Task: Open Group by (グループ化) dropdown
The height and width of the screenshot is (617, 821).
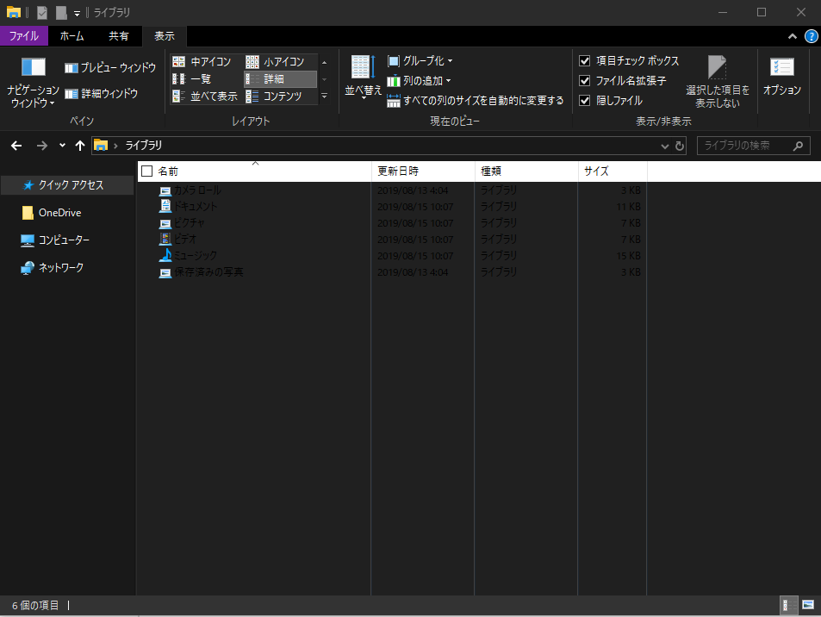Action: [x=420, y=61]
